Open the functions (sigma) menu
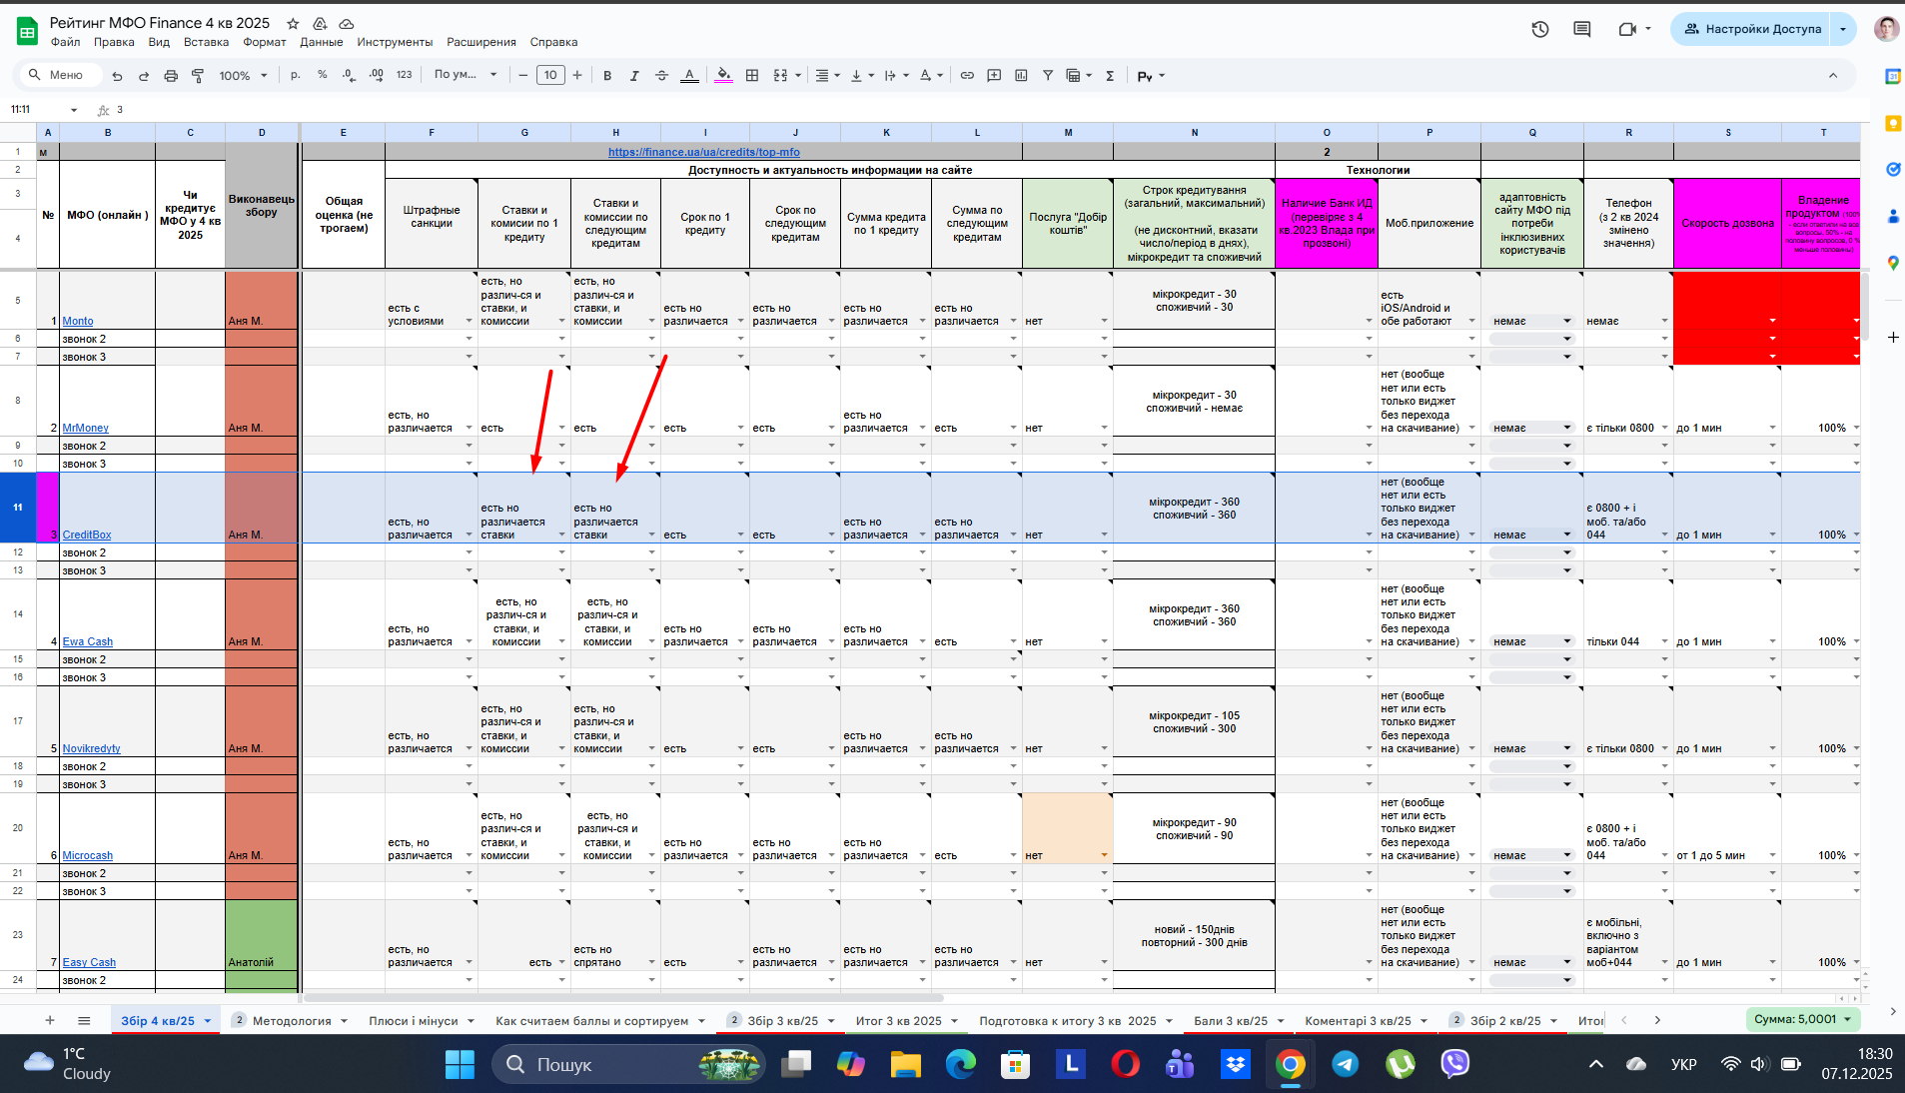This screenshot has width=1905, height=1093. pyautogui.click(x=1110, y=76)
